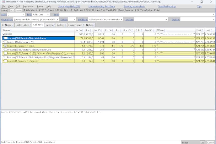
Task: Open help for the CallTree tab
Action: coord(43,25)
